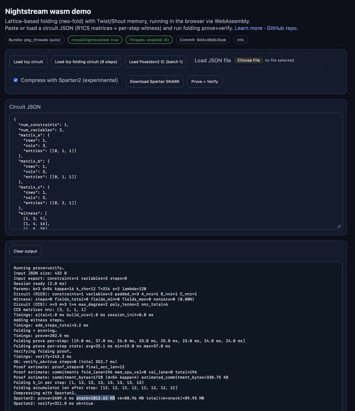Click the Nightstream wasm demo heading
Image resolution: width=355 pixels, height=411 pixels.
[48, 12]
